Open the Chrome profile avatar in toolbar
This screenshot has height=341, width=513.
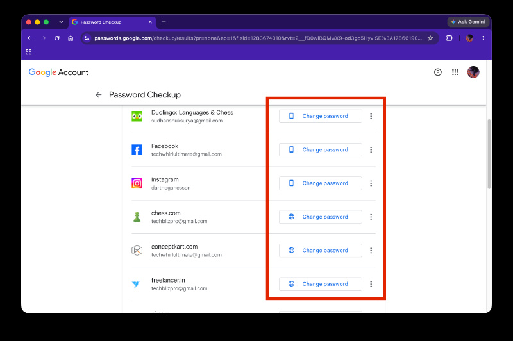(469, 38)
